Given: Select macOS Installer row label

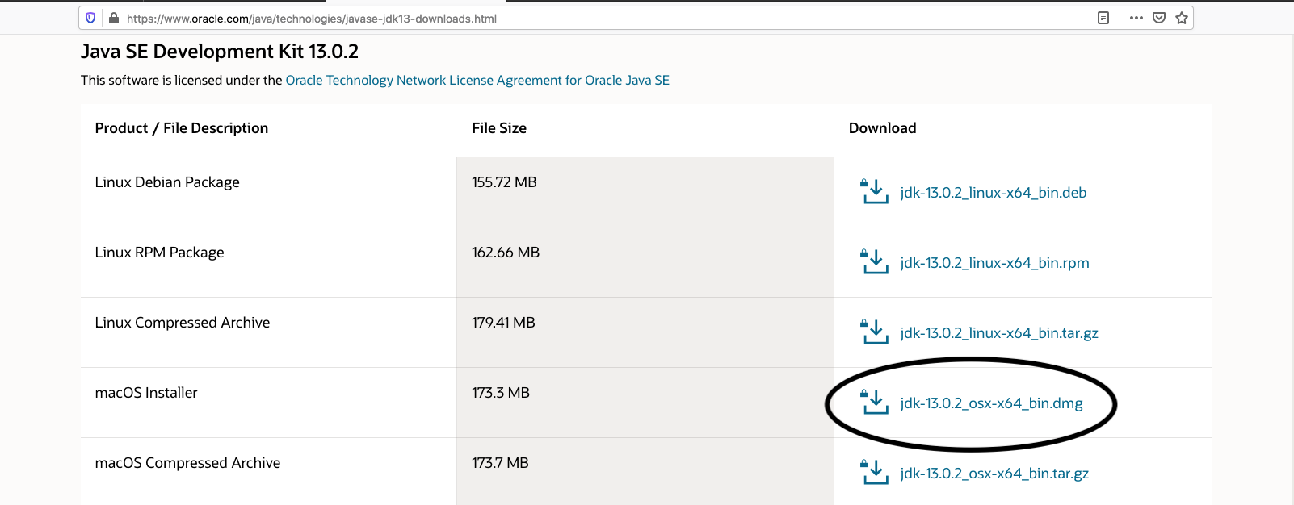Looking at the screenshot, I should point(146,393).
